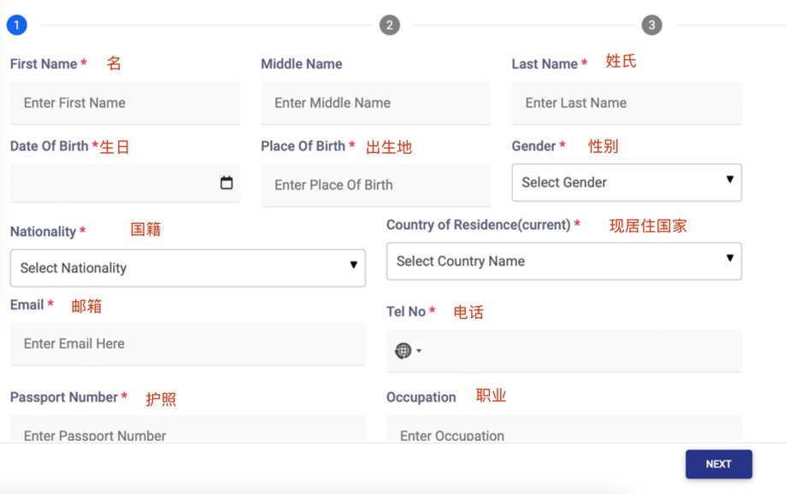This screenshot has height=494, width=795.
Task: Open the Select Gender dropdown
Action: click(626, 183)
